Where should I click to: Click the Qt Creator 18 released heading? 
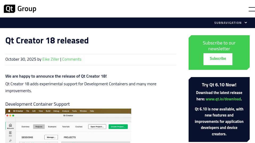pyautogui.click(x=47, y=41)
